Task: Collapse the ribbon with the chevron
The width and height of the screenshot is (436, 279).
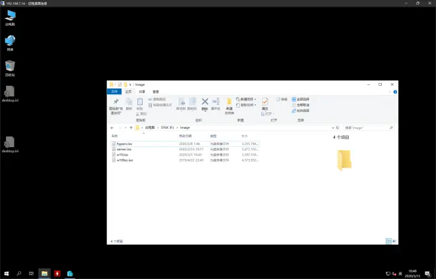Action: (390, 92)
